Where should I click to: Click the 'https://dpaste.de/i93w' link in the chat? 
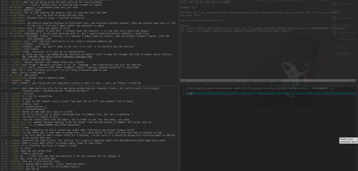[36, 59]
